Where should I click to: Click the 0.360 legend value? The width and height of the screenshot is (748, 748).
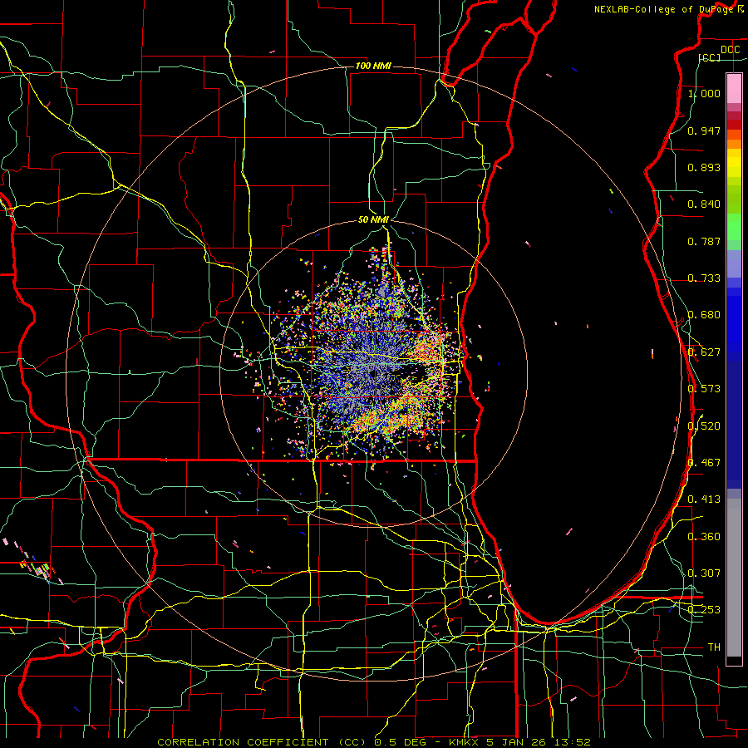point(704,537)
